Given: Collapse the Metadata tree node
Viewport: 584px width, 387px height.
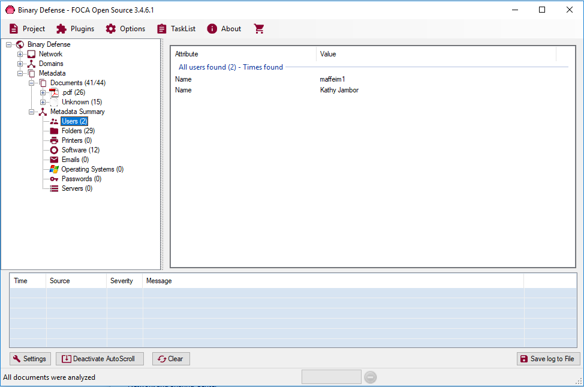Looking at the screenshot, I should 20,73.
